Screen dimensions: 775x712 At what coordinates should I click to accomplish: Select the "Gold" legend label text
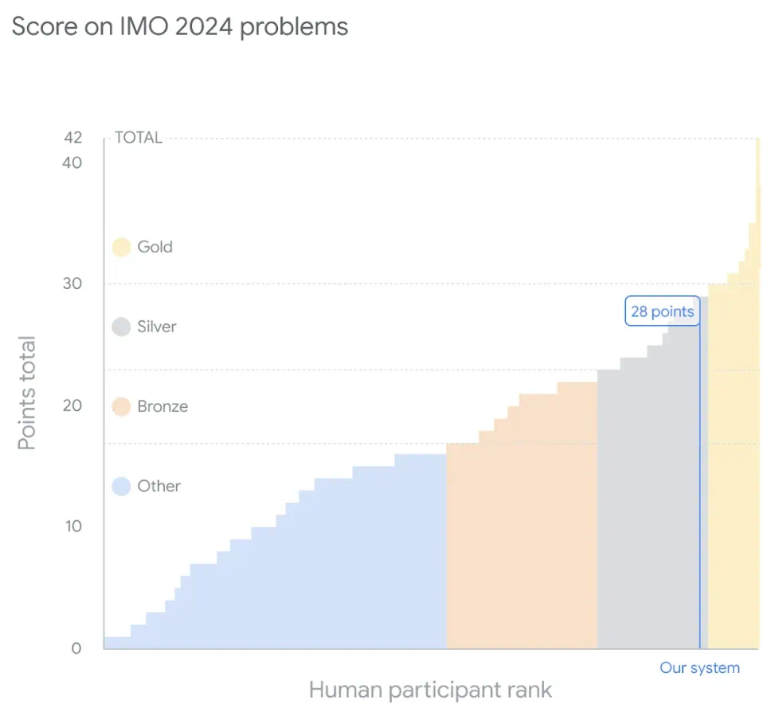(x=155, y=247)
